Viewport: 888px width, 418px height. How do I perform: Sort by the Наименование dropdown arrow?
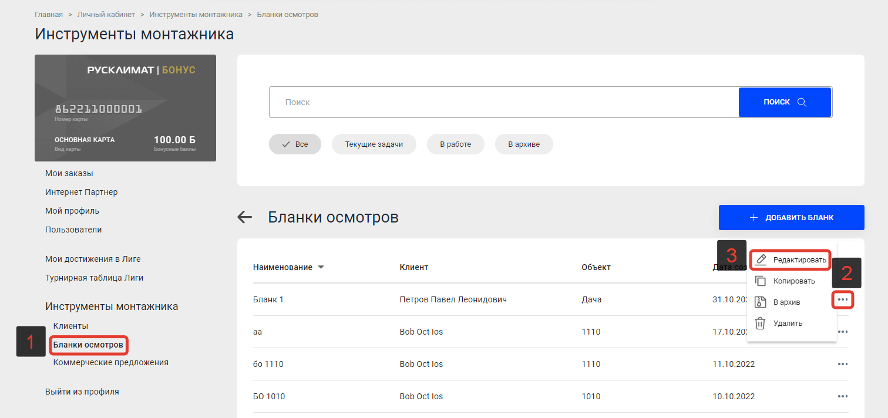pos(321,267)
